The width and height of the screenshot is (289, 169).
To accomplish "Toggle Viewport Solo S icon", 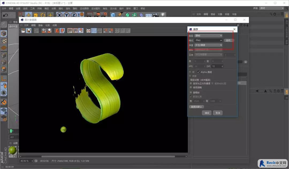I will [x=4, y=93].
